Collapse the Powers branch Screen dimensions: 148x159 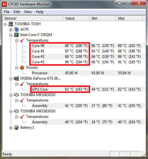point(16,68)
